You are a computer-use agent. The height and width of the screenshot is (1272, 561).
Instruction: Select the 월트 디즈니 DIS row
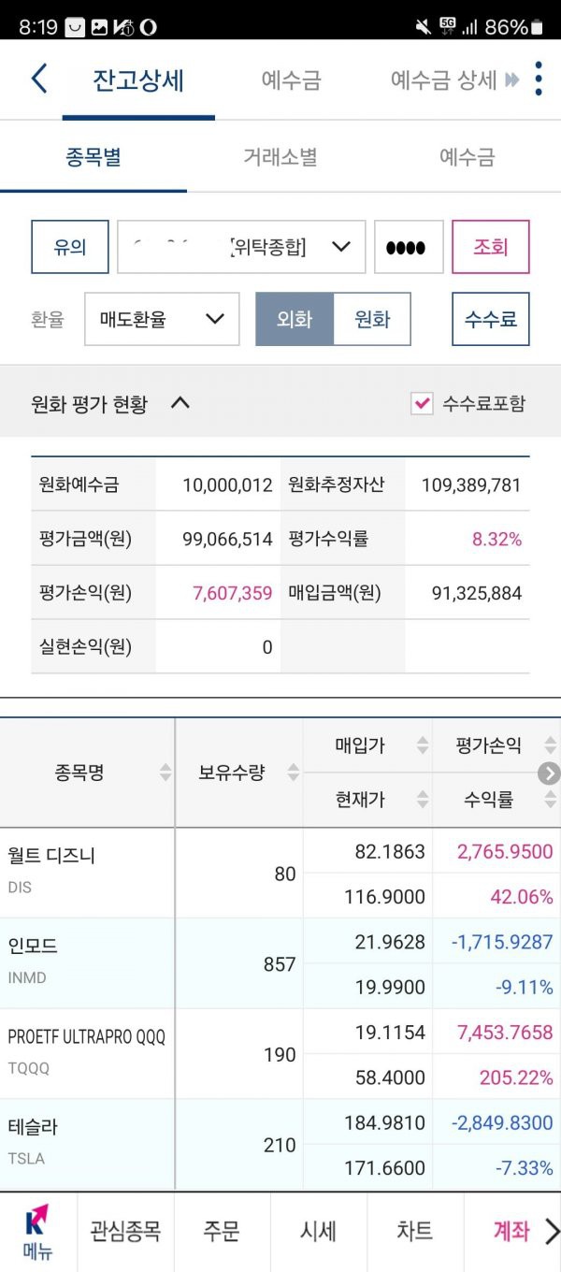[x=280, y=873]
